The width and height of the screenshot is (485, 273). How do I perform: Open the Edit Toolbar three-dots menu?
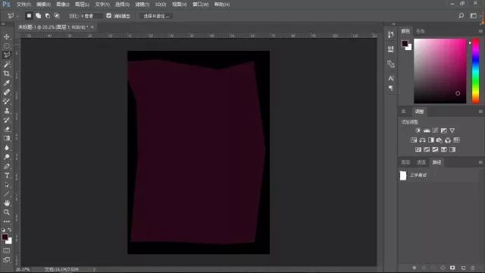pyautogui.click(x=7, y=221)
